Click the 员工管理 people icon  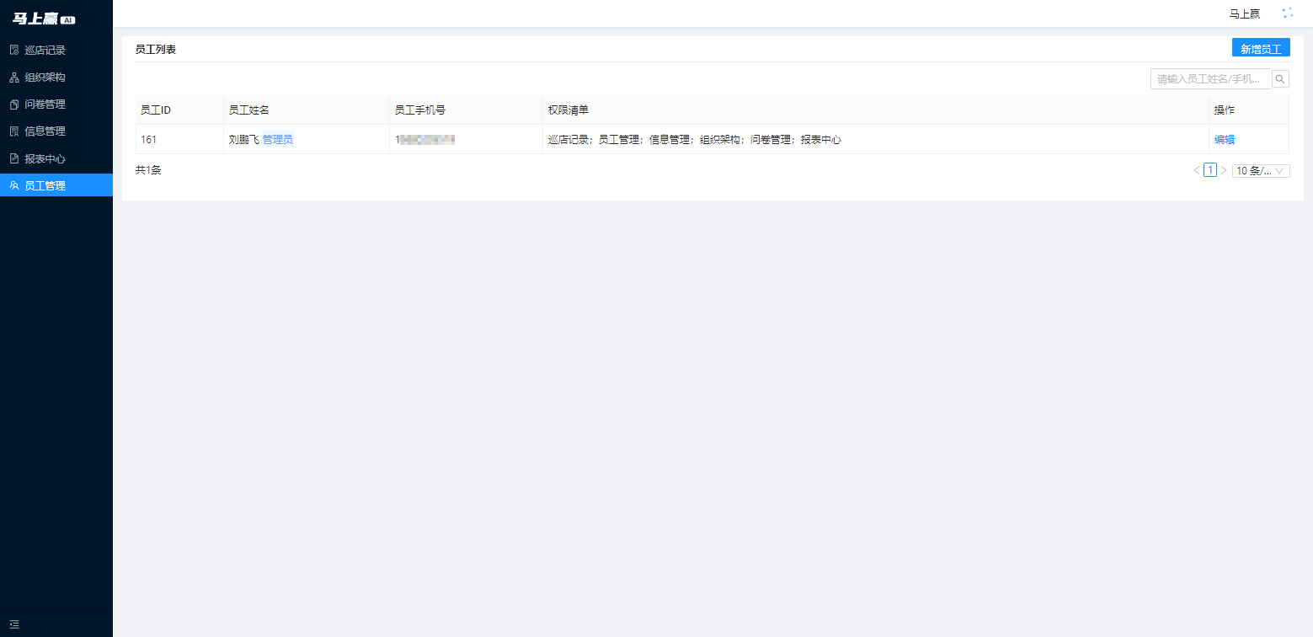(x=14, y=185)
